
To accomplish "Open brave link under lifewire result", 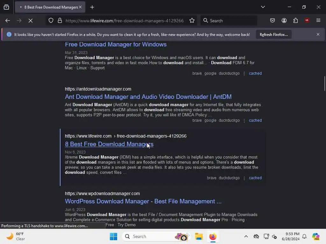I will [211, 178].
